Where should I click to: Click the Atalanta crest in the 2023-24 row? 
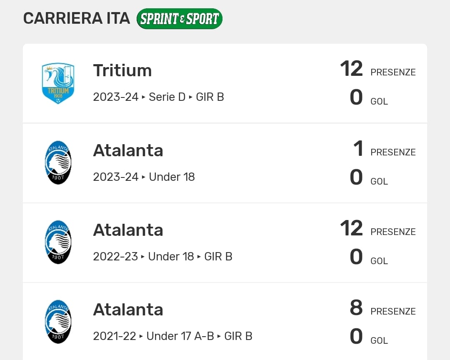coord(58,163)
